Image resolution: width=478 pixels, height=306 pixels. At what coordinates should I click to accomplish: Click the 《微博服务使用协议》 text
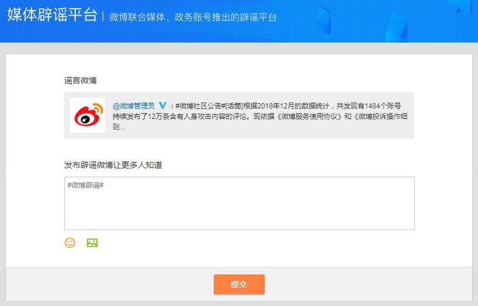[308, 116]
